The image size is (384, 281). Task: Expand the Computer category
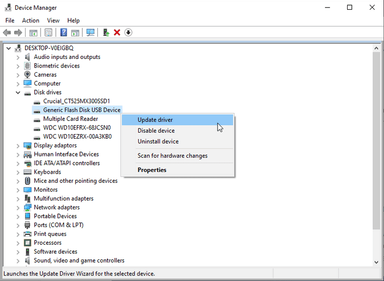click(x=18, y=84)
